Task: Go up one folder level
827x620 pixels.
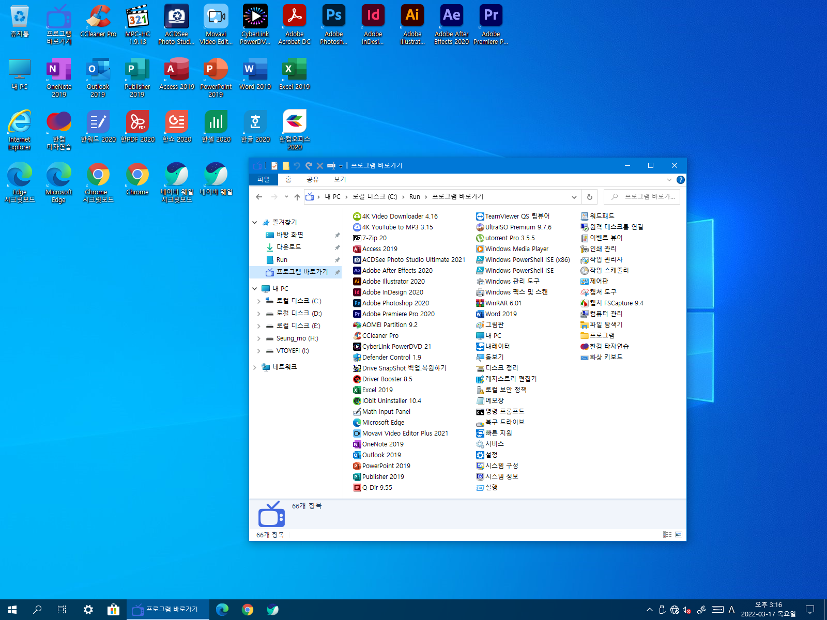Action: [x=297, y=197]
